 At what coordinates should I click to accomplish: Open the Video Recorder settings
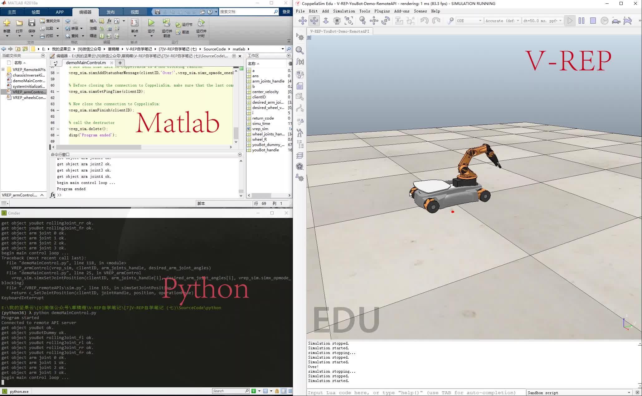[x=300, y=167]
